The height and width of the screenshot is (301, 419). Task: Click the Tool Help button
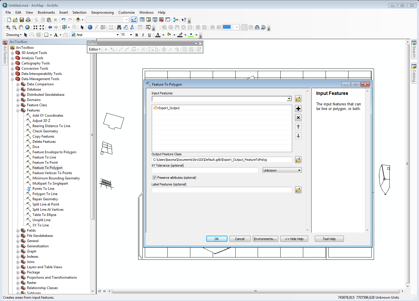(329, 239)
